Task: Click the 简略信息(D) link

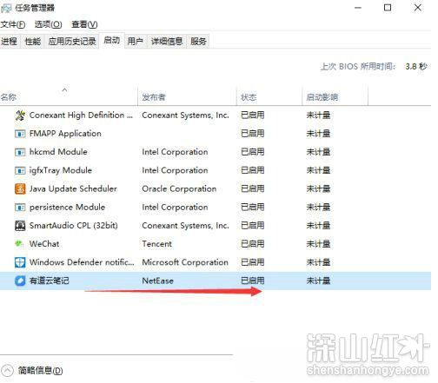Action: click(40, 371)
